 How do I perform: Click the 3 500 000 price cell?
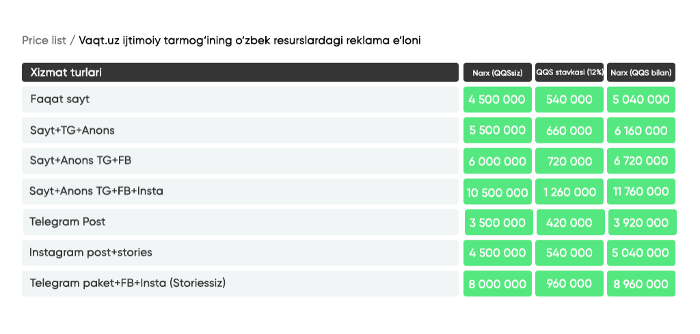pos(498,222)
